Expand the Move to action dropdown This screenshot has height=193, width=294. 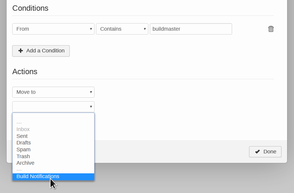tap(53, 92)
